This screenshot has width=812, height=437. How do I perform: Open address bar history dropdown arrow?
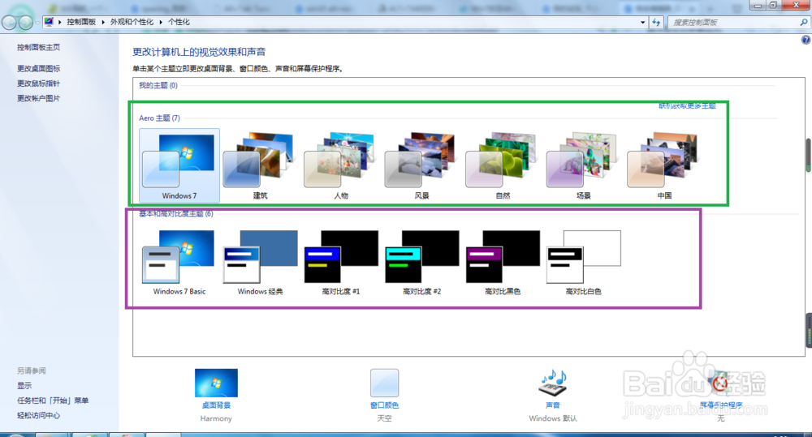(642, 22)
